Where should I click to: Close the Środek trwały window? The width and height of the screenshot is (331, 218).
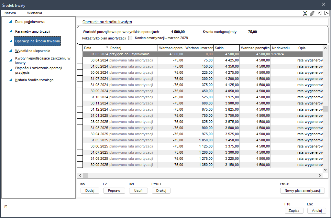tap(324, 4)
